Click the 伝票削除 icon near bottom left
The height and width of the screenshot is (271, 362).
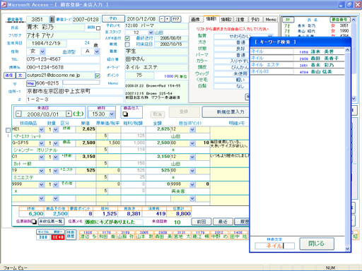pos(34,222)
